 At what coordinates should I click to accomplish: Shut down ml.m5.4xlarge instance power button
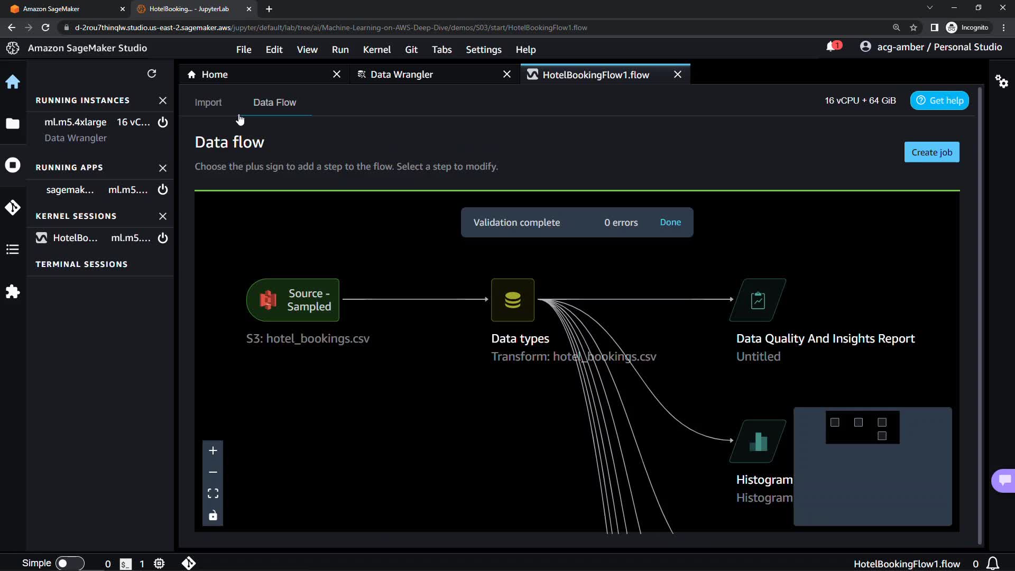point(163,122)
